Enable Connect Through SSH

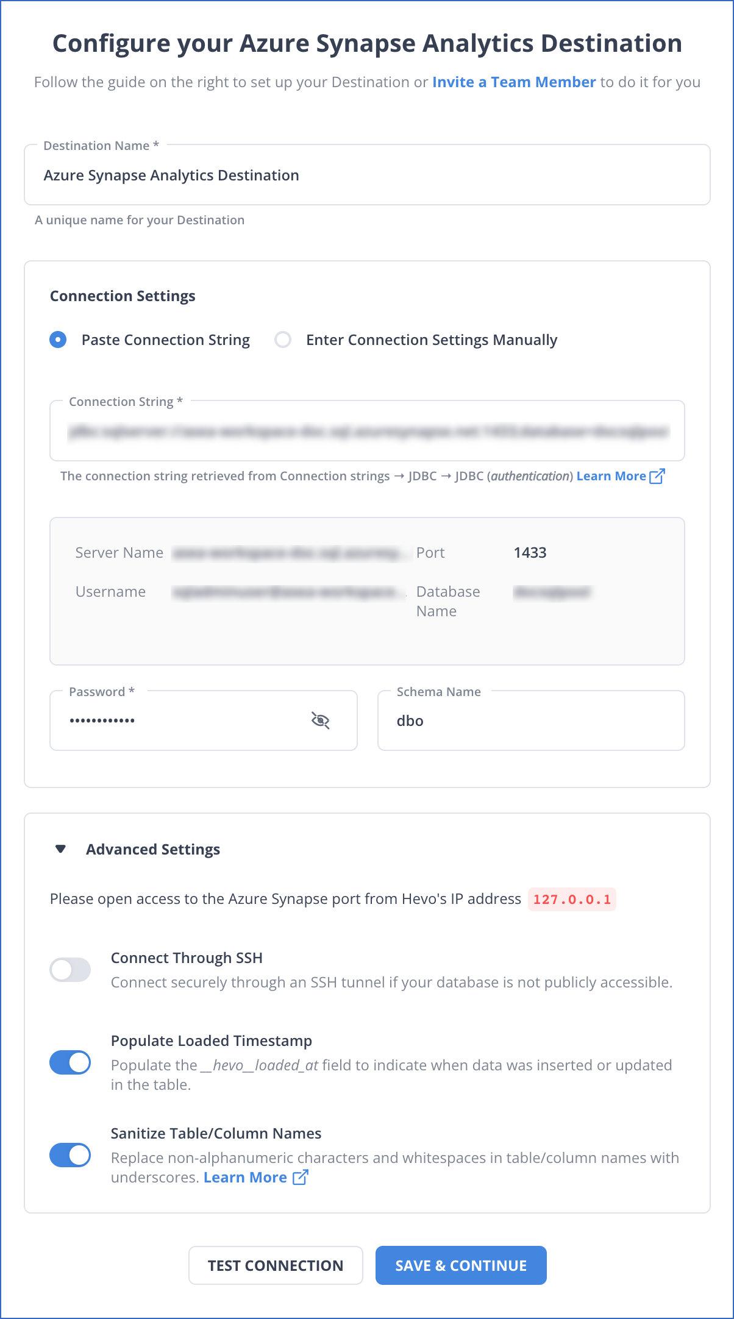(69, 969)
